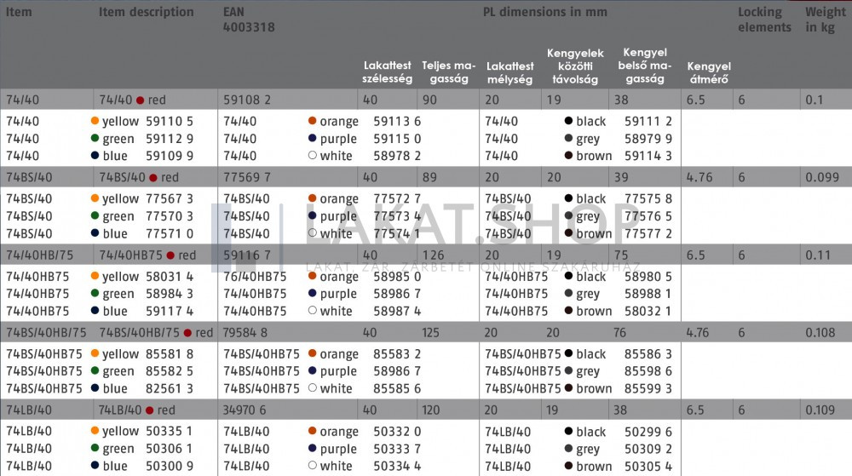
Task: Click the brown dot beside 58032 1
Action: (x=568, y=311)
